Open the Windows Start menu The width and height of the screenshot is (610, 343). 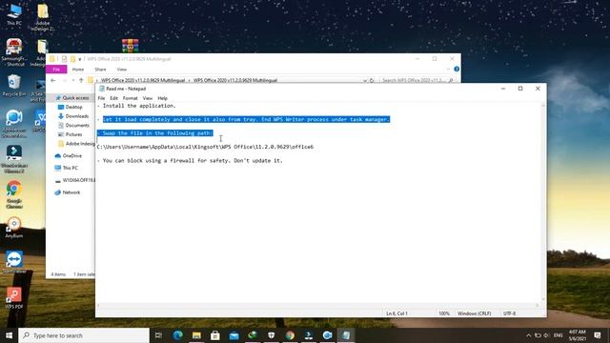9,335
